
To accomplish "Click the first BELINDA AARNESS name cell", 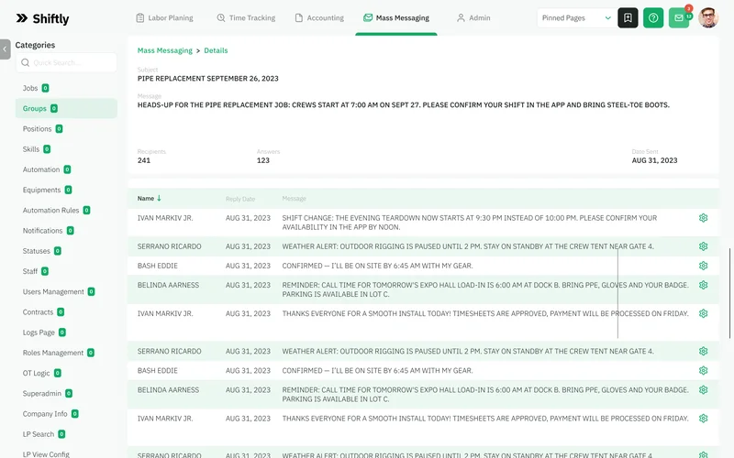I will click(168, 285).
